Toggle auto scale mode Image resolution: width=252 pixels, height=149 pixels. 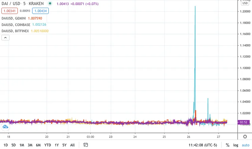(245, 145)
